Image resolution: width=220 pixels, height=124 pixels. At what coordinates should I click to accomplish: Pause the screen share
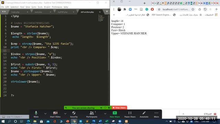[130, 114]
